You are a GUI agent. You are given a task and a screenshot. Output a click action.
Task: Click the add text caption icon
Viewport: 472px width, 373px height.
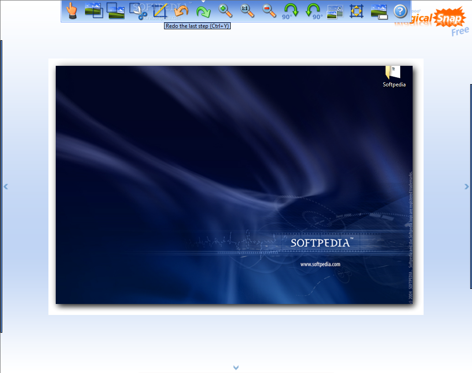[x=379, y=12]
